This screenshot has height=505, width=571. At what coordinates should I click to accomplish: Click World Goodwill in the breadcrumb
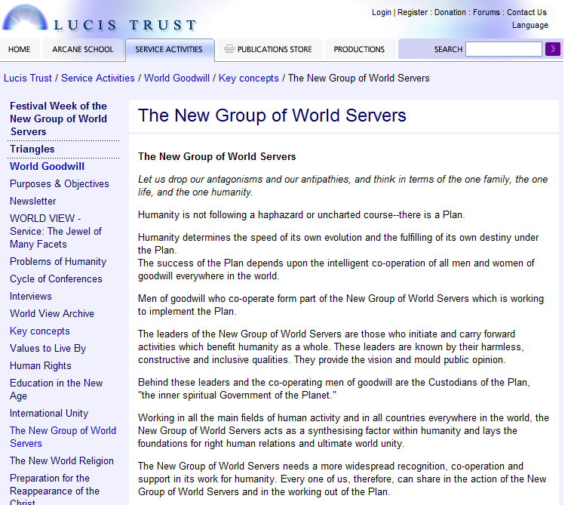177,78
